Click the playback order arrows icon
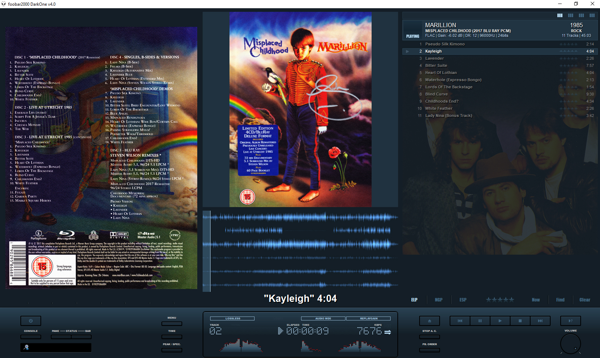This screenshot has width=600, height=358. coord(388,332)
